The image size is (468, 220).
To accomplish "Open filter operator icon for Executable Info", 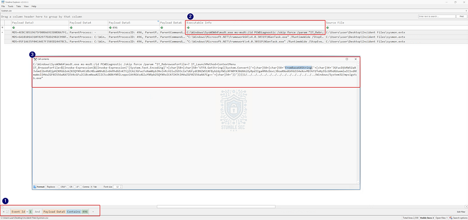I will click(x=188, y=27).
